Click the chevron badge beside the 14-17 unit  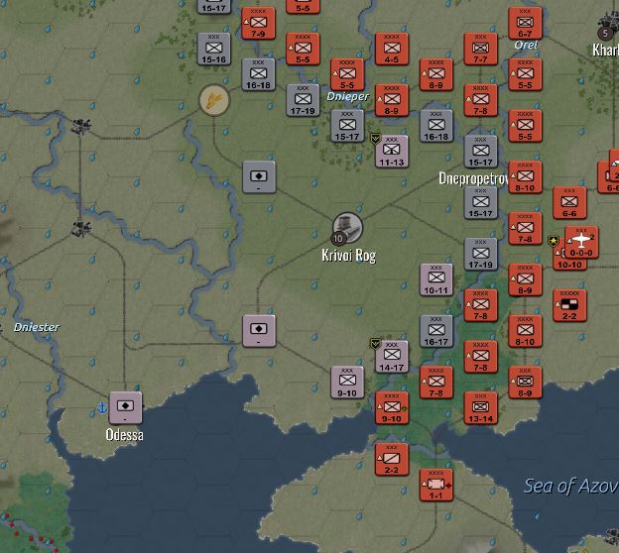(x=375, y=344)
